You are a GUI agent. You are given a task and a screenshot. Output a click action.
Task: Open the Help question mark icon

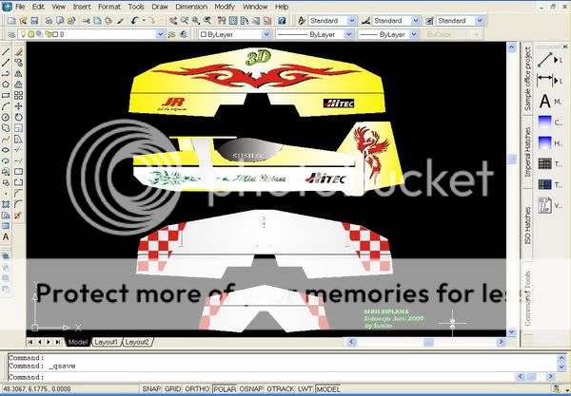click(282, 21)
